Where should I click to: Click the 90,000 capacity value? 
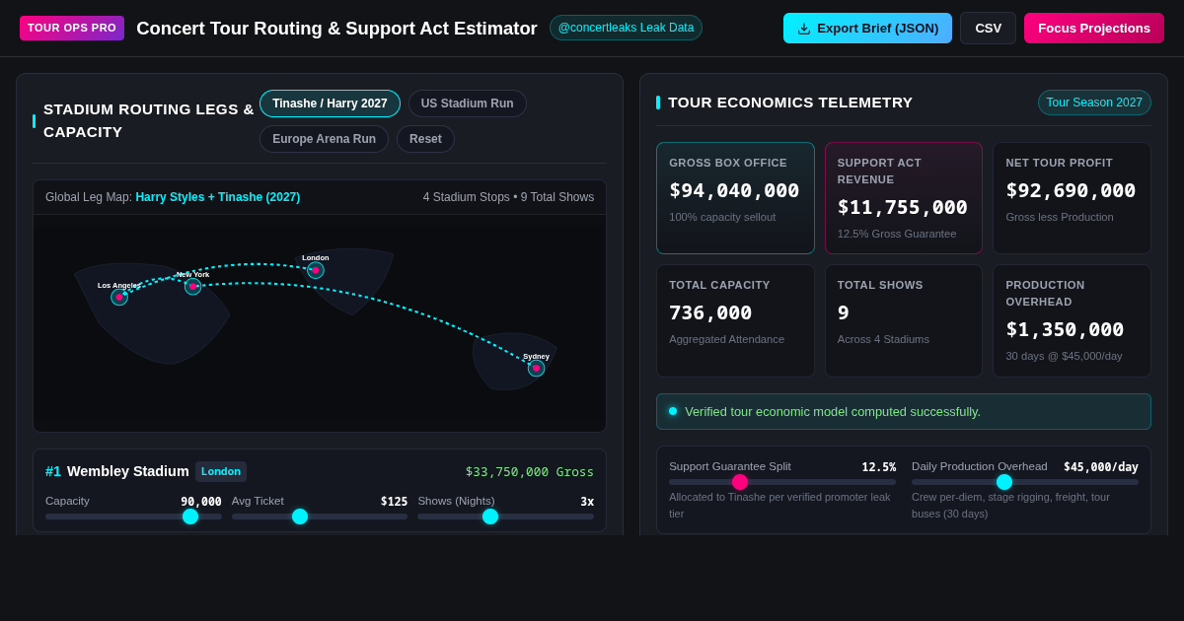[201, 502]
